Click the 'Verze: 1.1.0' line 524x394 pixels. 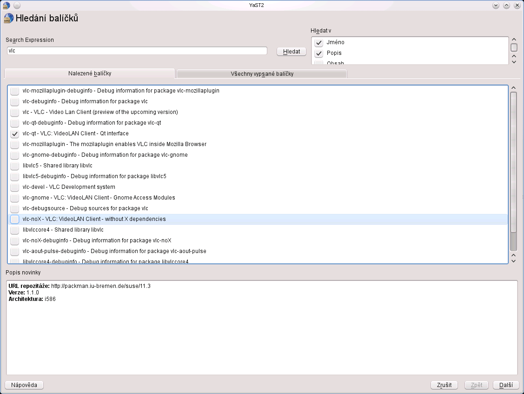click(x=24, y=293)
